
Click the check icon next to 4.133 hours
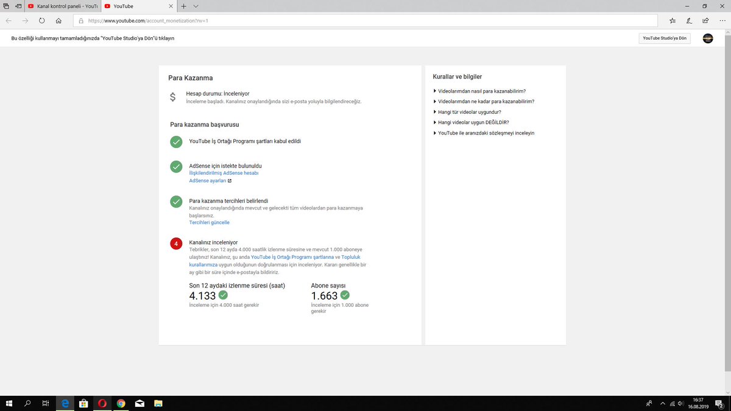point(223,295)
